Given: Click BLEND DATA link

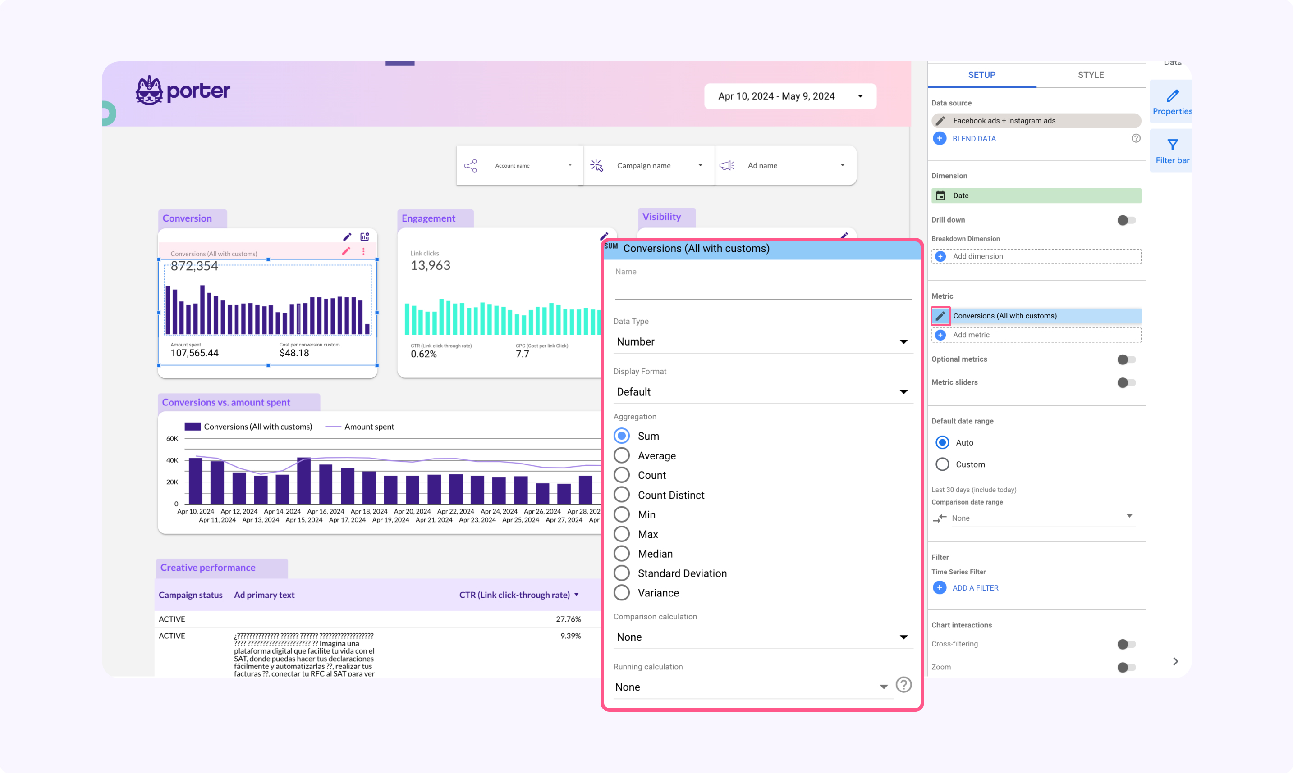Looking at the screenshot, I should [973, 139].
